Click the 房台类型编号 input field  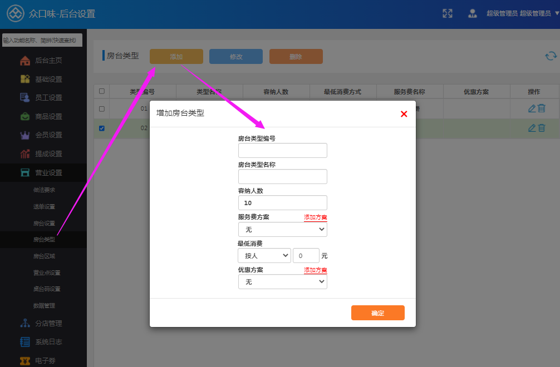[282, 151]
